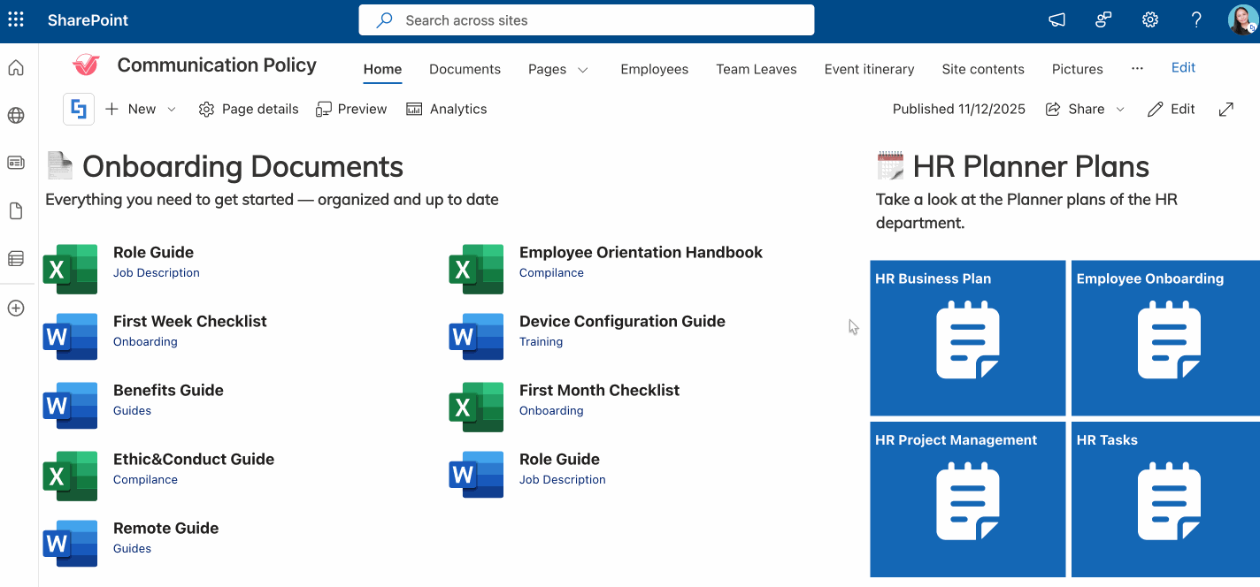Click the SharePoint title in header

[x=88, y=19]
